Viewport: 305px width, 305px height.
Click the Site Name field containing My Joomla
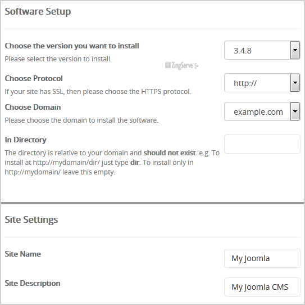tap(262, 258)
